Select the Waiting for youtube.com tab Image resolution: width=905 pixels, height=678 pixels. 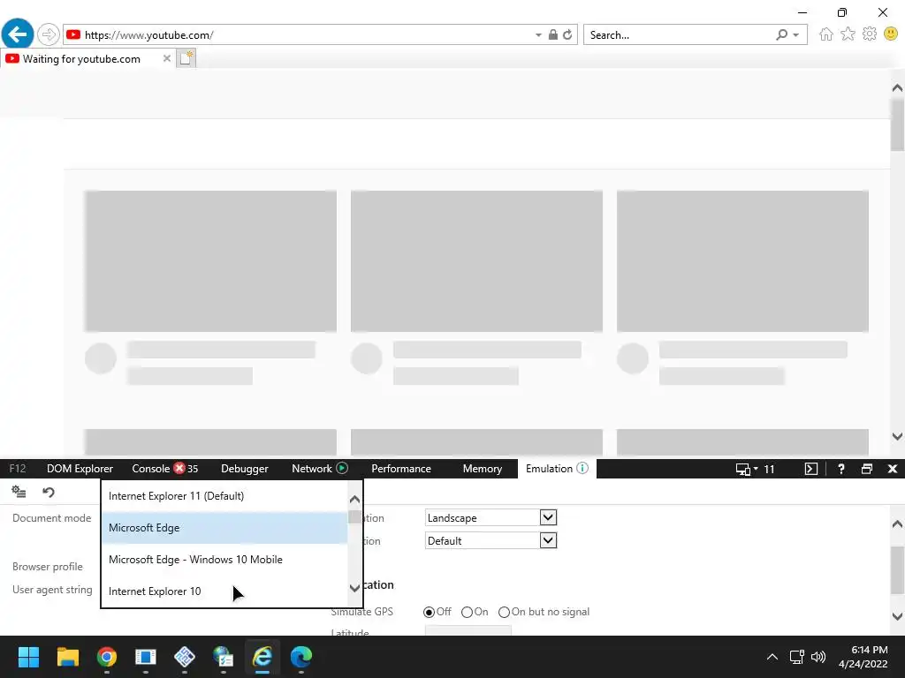81,59
